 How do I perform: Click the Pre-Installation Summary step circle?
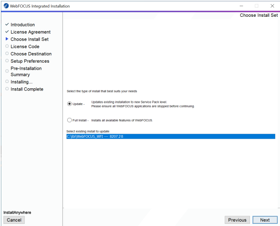click(7, 71)
